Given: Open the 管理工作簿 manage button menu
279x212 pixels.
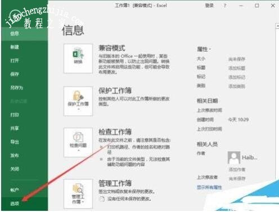Looking at the screenshot, I should (78, 193).
